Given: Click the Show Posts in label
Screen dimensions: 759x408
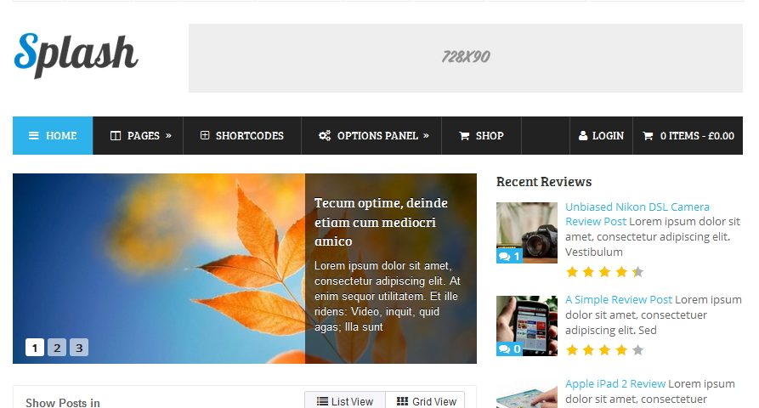Looking at the screenshot, I should (x=63, y=402).
